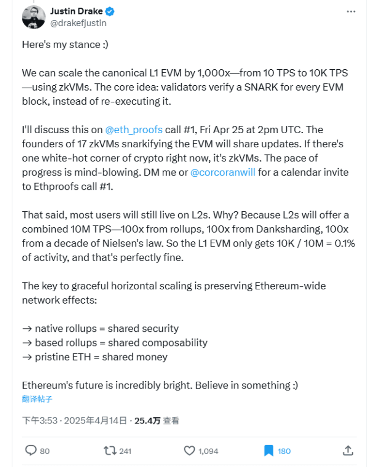
Task: Open the @corcoranwill mention link
Action: pyautogui.click(x=223, y=172)
